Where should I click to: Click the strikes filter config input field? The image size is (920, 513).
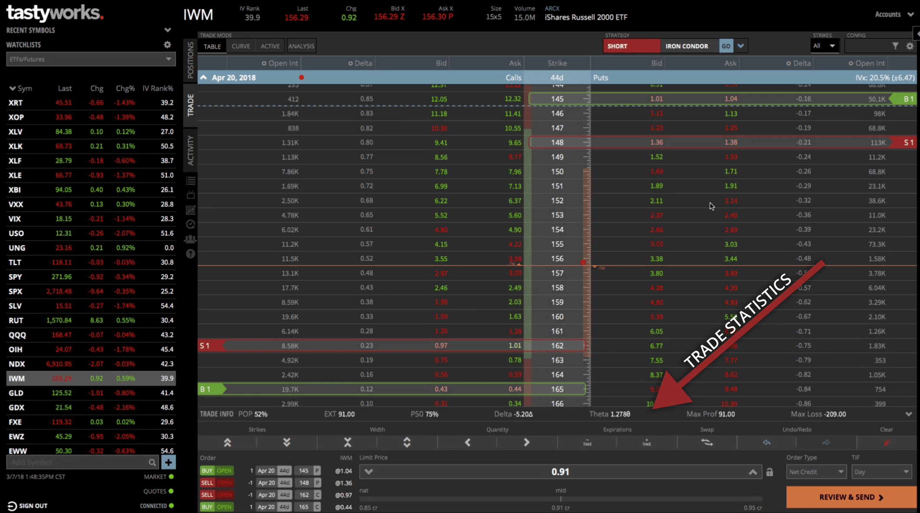(x=867, y=46)
